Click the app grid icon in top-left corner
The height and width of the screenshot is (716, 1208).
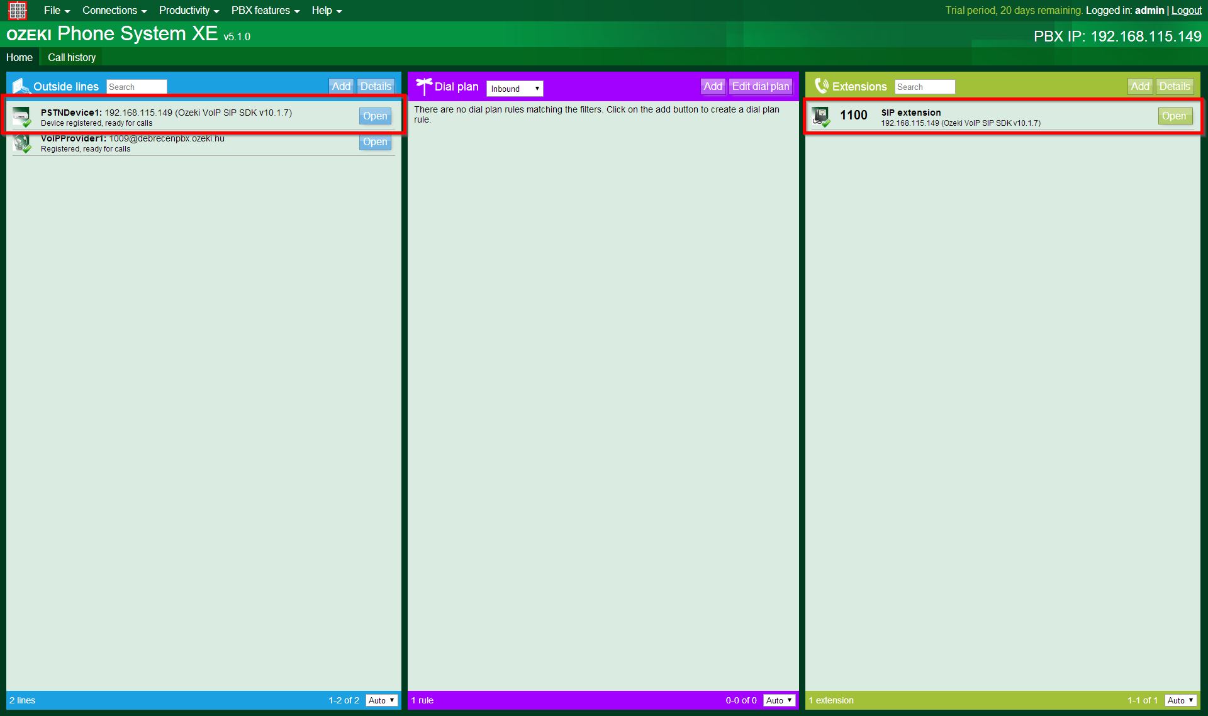tap(17, 10)
